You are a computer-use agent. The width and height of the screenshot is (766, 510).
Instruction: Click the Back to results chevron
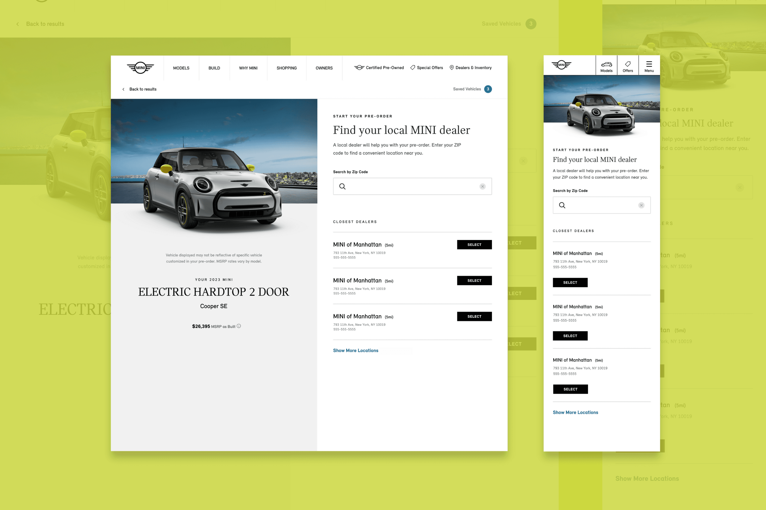pyautogui.click(x=123, y=89)
